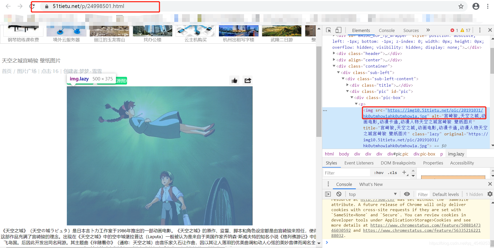This screenshot has height=248, width=494.
Task: Click the share icon above the image
Action: pyautogui.click(x=248, y=81)
